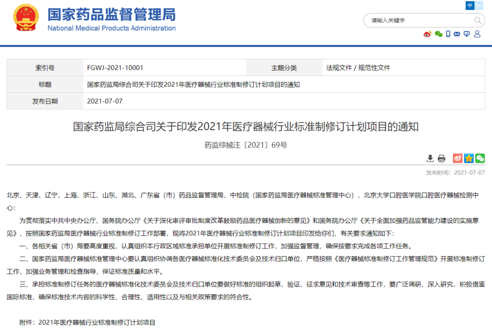Screen dimensions: 492x329
Task: Click the national emblem logo
Action: coord(26,18)
